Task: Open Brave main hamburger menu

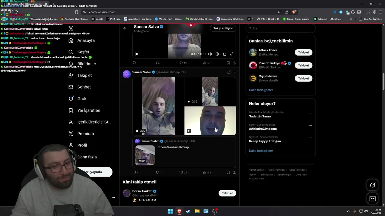Action: point(380,12)
